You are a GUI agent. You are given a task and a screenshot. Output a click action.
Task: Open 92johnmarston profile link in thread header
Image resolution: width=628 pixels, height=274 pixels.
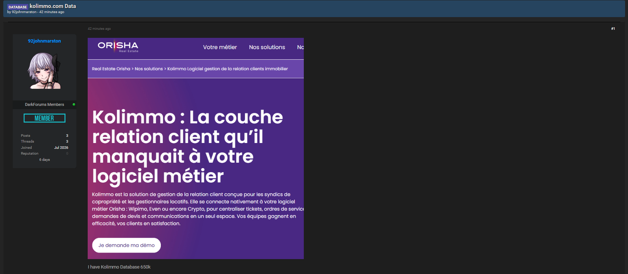pos(24,12)
